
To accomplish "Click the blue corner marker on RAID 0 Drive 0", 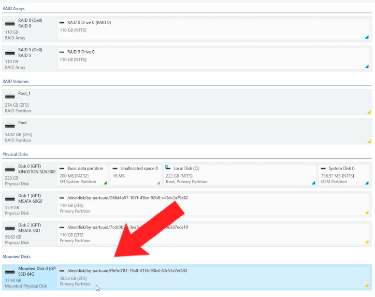I will [x=367, y=37].
